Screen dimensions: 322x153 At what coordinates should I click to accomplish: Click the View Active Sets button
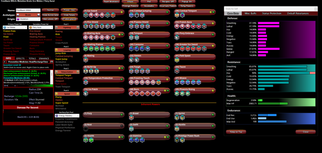(x=51, y=15)
